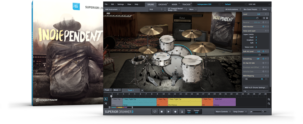Open the Show dropdown
This screenshot has width=303, height=124.
click(266, 9)
